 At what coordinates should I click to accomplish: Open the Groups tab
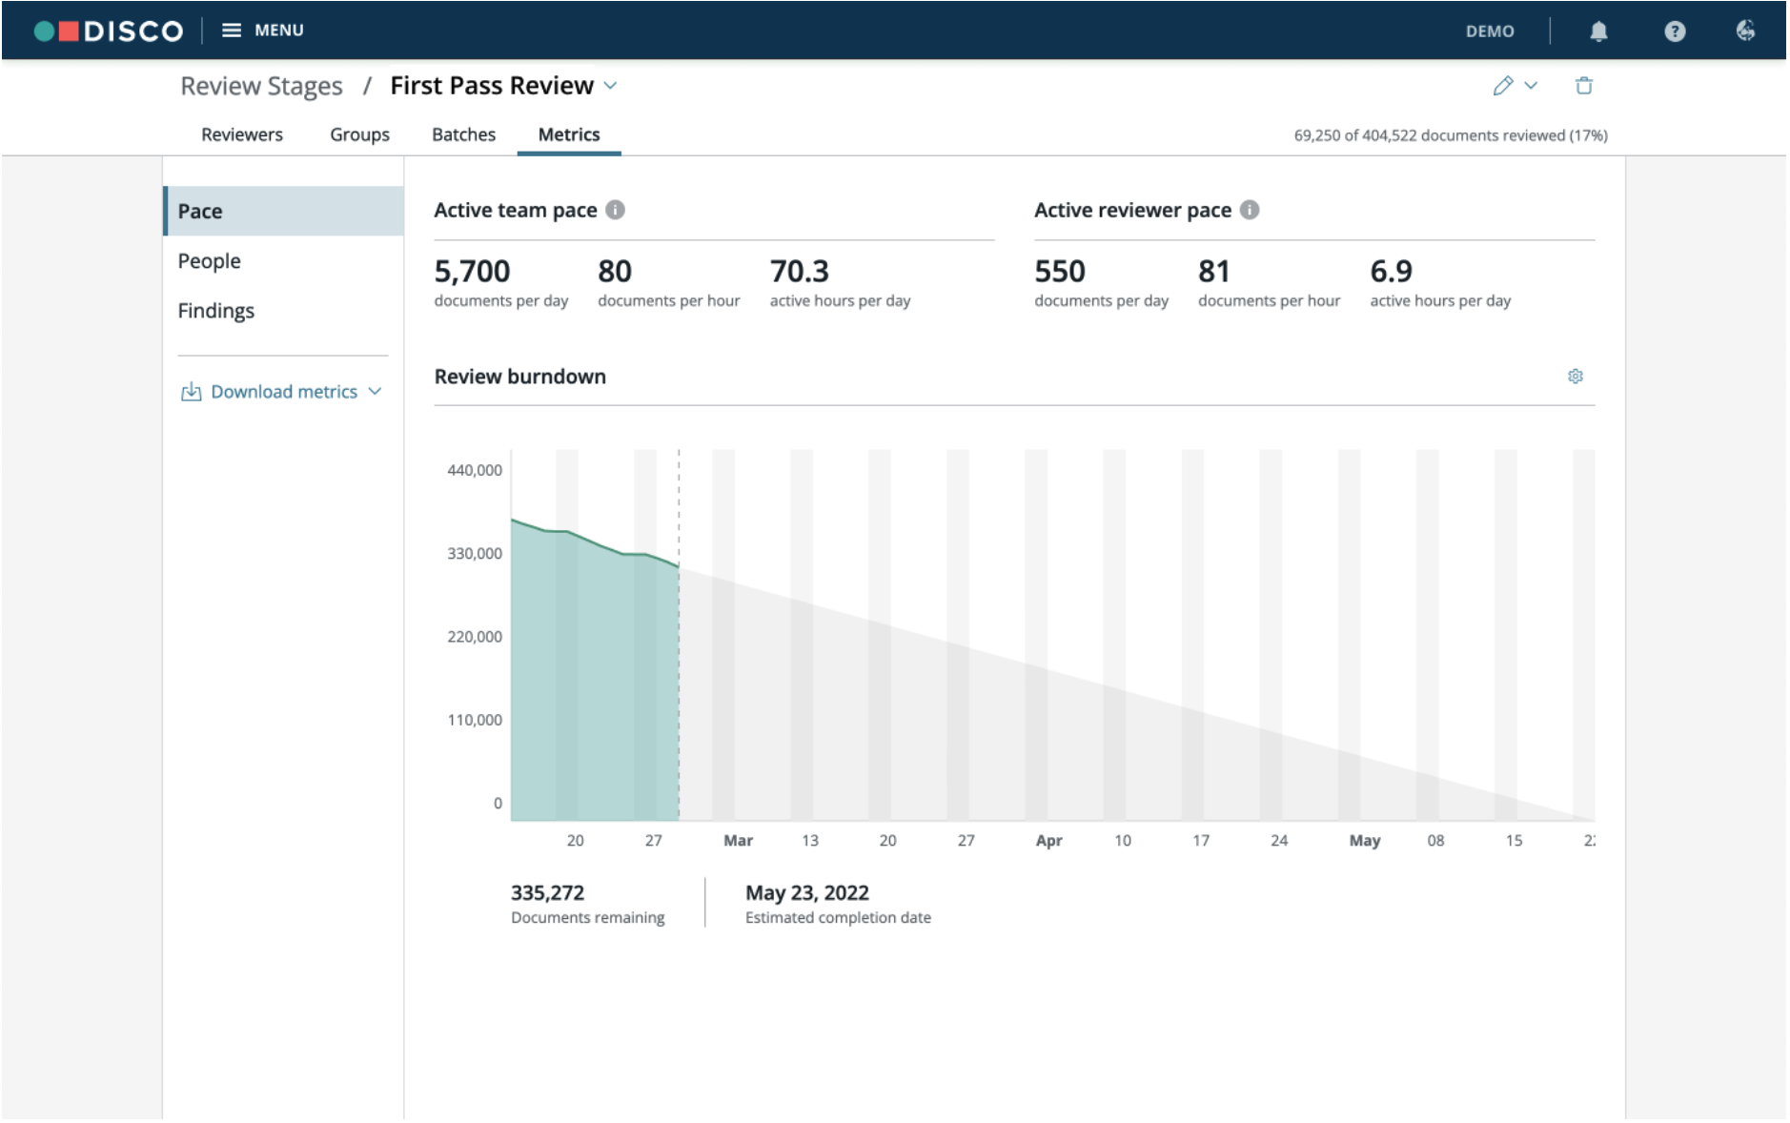click(x=359, y=134)
